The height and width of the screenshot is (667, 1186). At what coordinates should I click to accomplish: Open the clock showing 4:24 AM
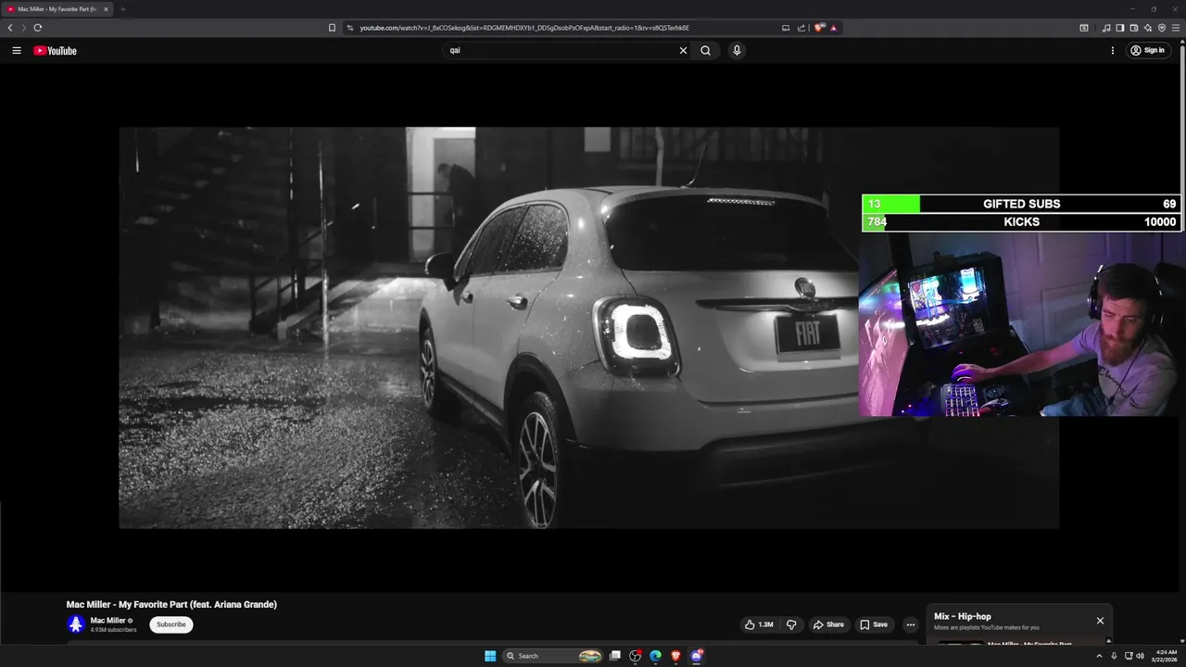click(x=1167, y=656)
